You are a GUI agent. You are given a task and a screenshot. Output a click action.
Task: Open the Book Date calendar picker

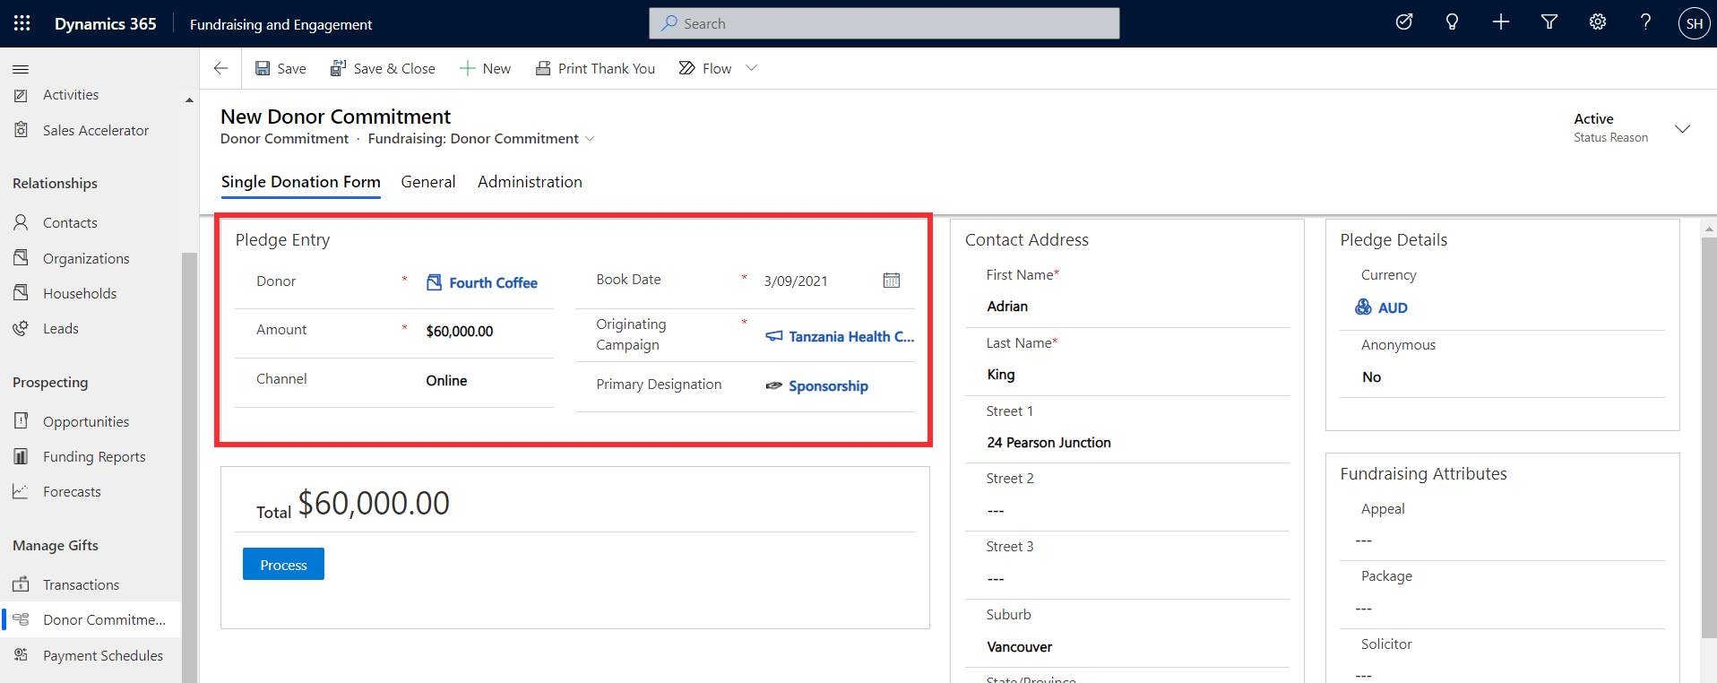tap(892, 281)
